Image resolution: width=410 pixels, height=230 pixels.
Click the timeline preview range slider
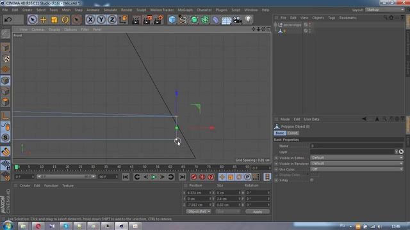click(66, 177)
